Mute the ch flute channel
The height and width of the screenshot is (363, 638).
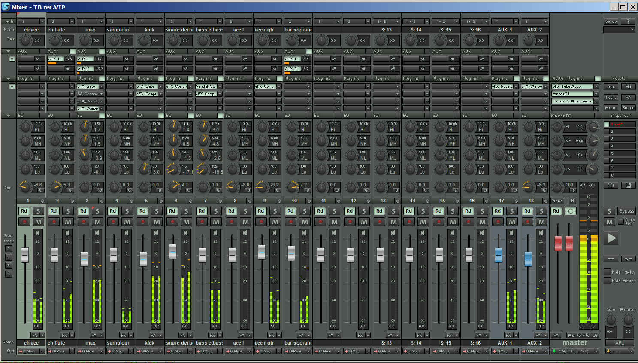67,222
